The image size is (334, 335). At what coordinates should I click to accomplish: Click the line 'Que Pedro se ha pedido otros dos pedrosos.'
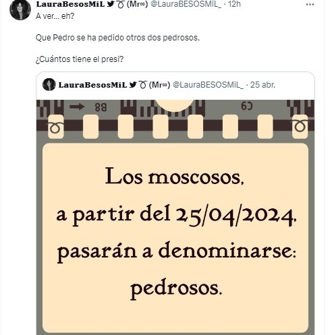(x=117, y=38)
